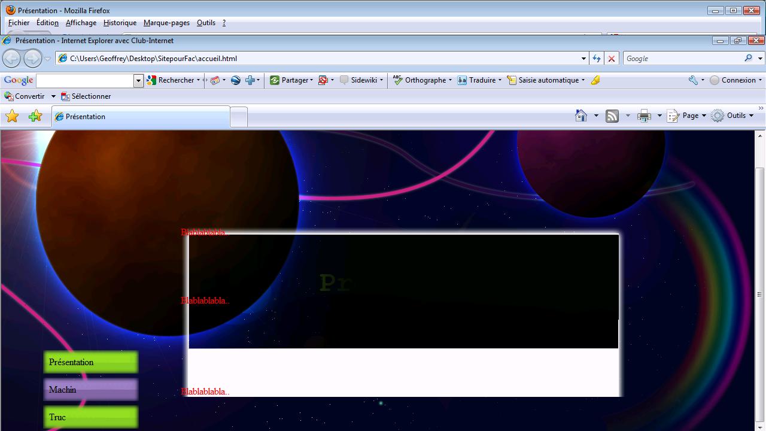Image resolution: width=766 pixels, height=431 pixels.
Task: Click the Sélectionner toolbar button
Action: 86,96
